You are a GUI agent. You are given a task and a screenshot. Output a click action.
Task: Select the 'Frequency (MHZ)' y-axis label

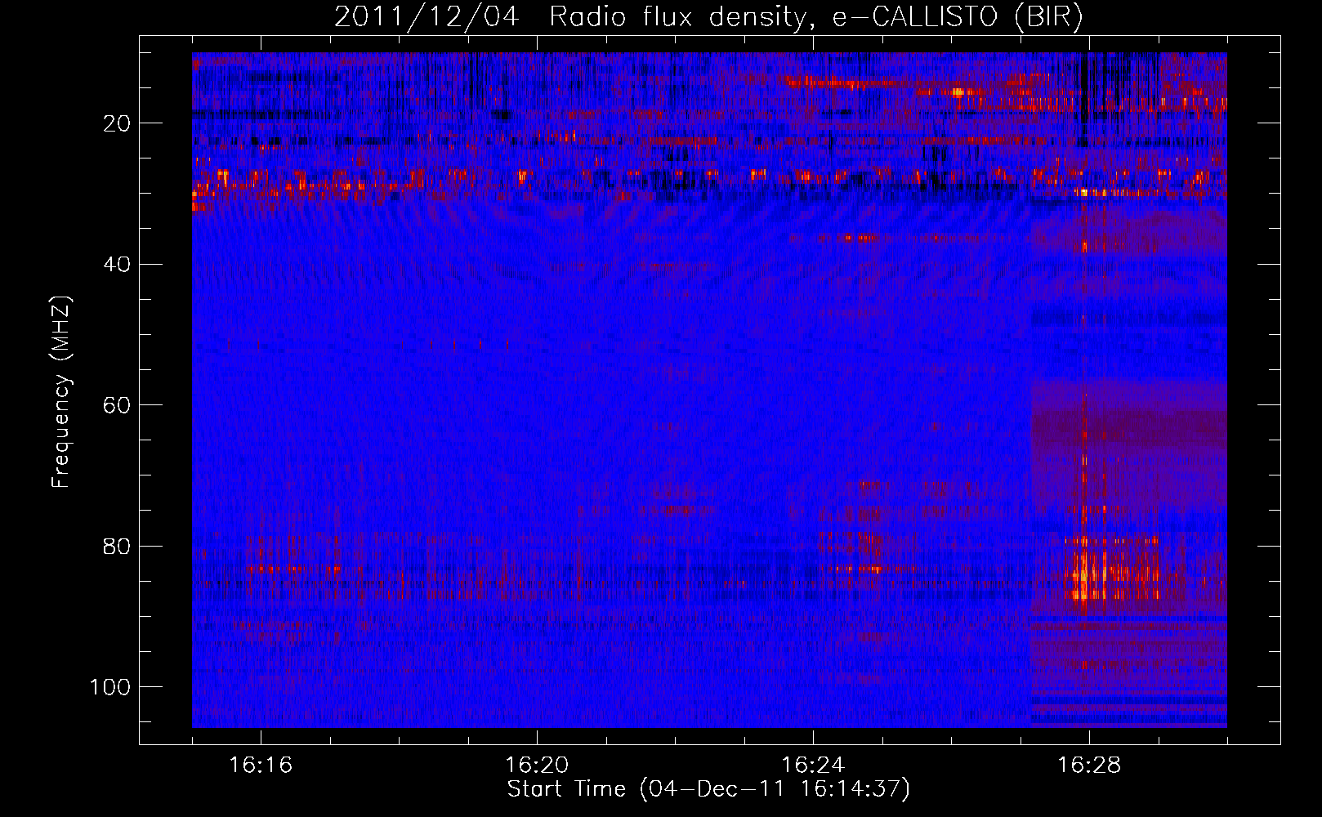click(61, 392)
